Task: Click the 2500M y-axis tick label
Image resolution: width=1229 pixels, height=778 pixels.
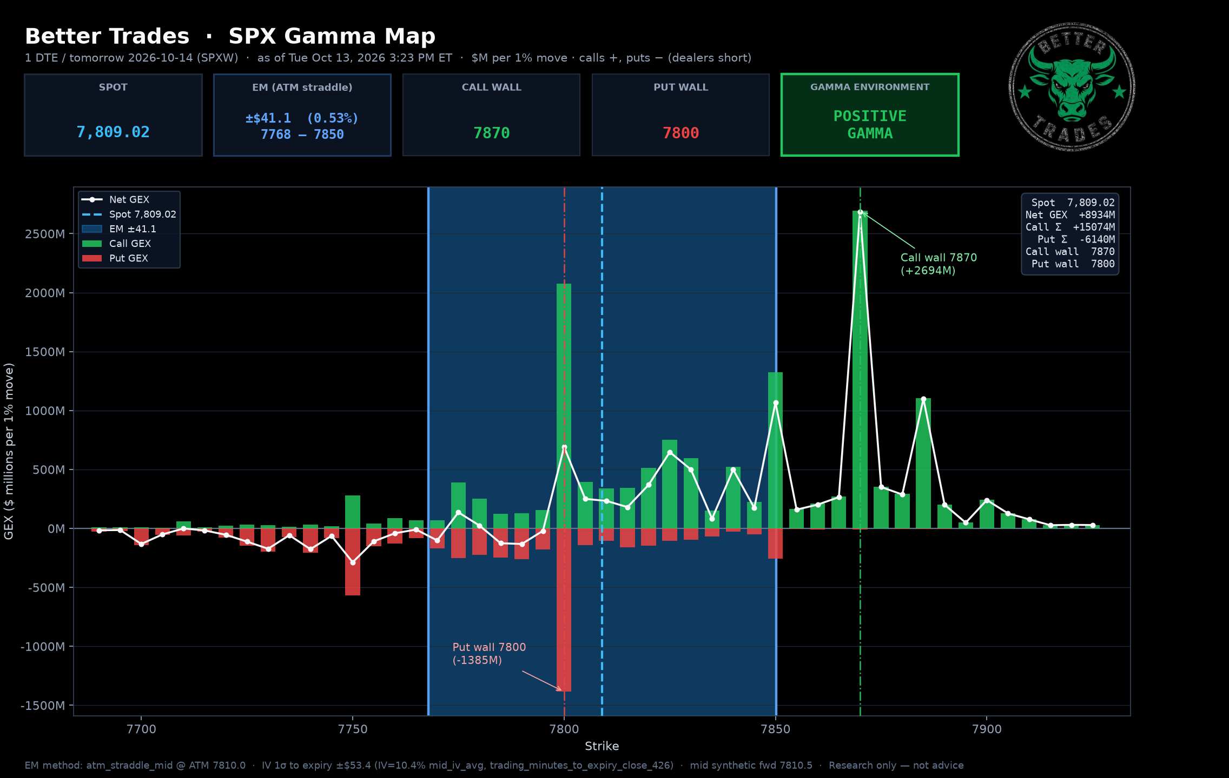Action: [x=45, y=234]
